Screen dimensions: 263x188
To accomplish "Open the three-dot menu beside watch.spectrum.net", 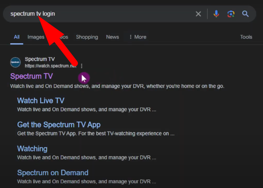I will pyautogui.click(x=82, y=66).
